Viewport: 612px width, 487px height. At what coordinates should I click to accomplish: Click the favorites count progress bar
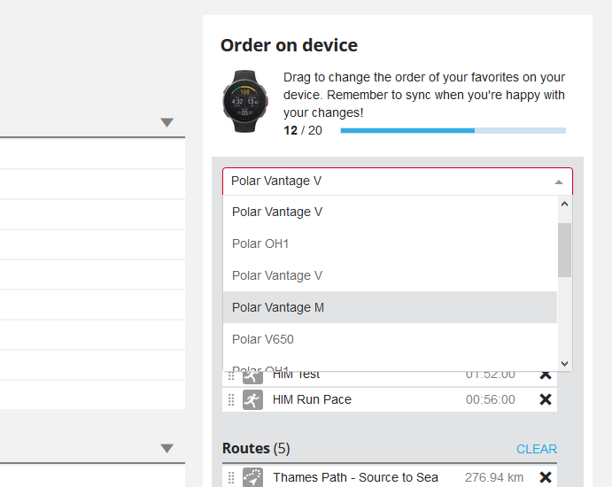(x=453, y=130)
